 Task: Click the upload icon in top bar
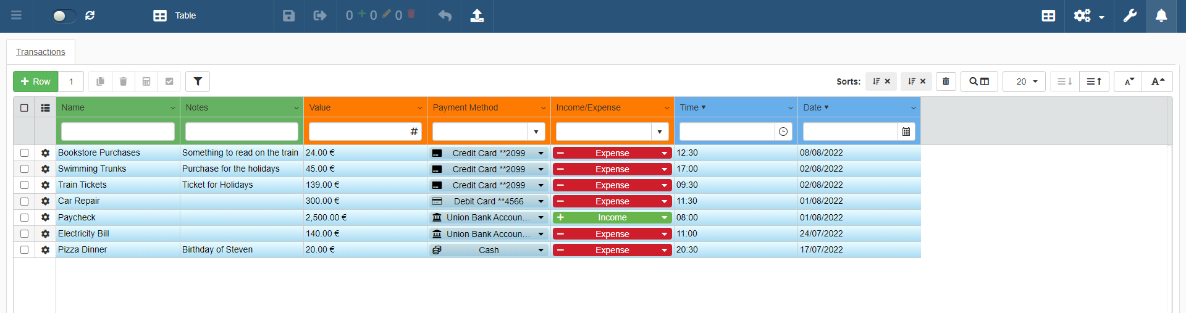coord(477,15)
